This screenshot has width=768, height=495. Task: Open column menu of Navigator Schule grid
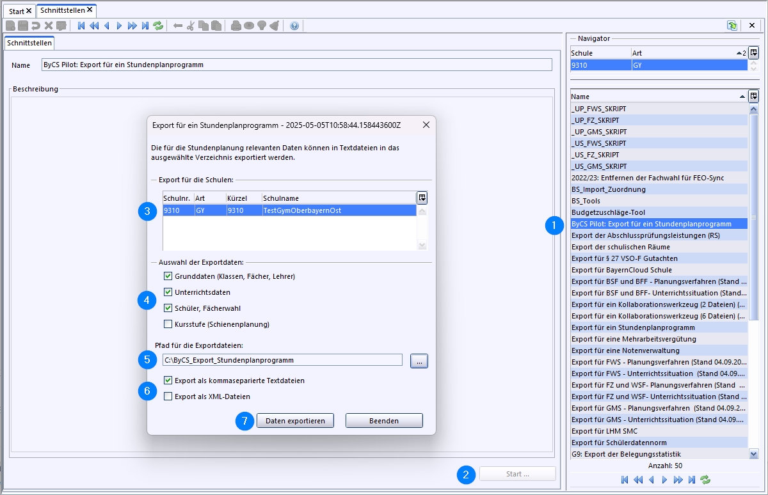pyautogui.click(x=754, y=52)
